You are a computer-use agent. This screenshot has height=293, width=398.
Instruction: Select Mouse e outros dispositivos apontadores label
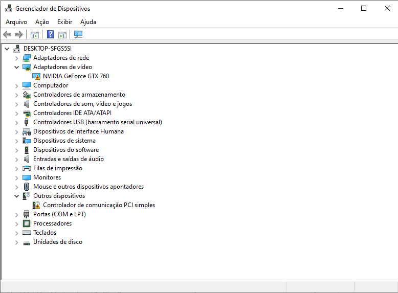click(x=89, y=187)
